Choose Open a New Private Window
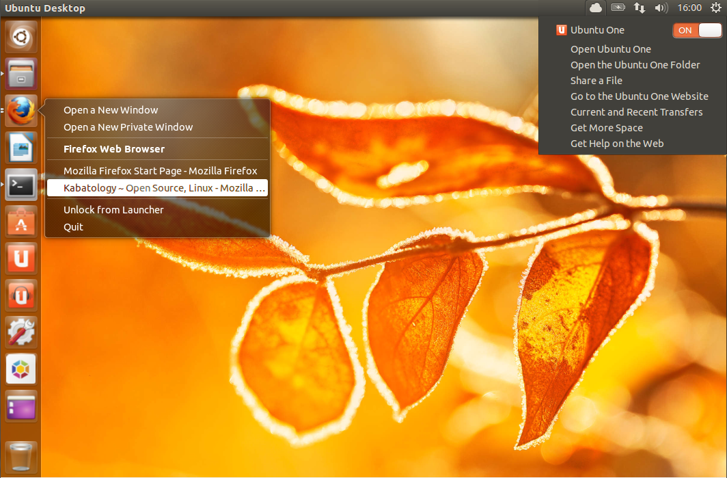Viewport: 727px width, 478px height. (x=128, y=127)
